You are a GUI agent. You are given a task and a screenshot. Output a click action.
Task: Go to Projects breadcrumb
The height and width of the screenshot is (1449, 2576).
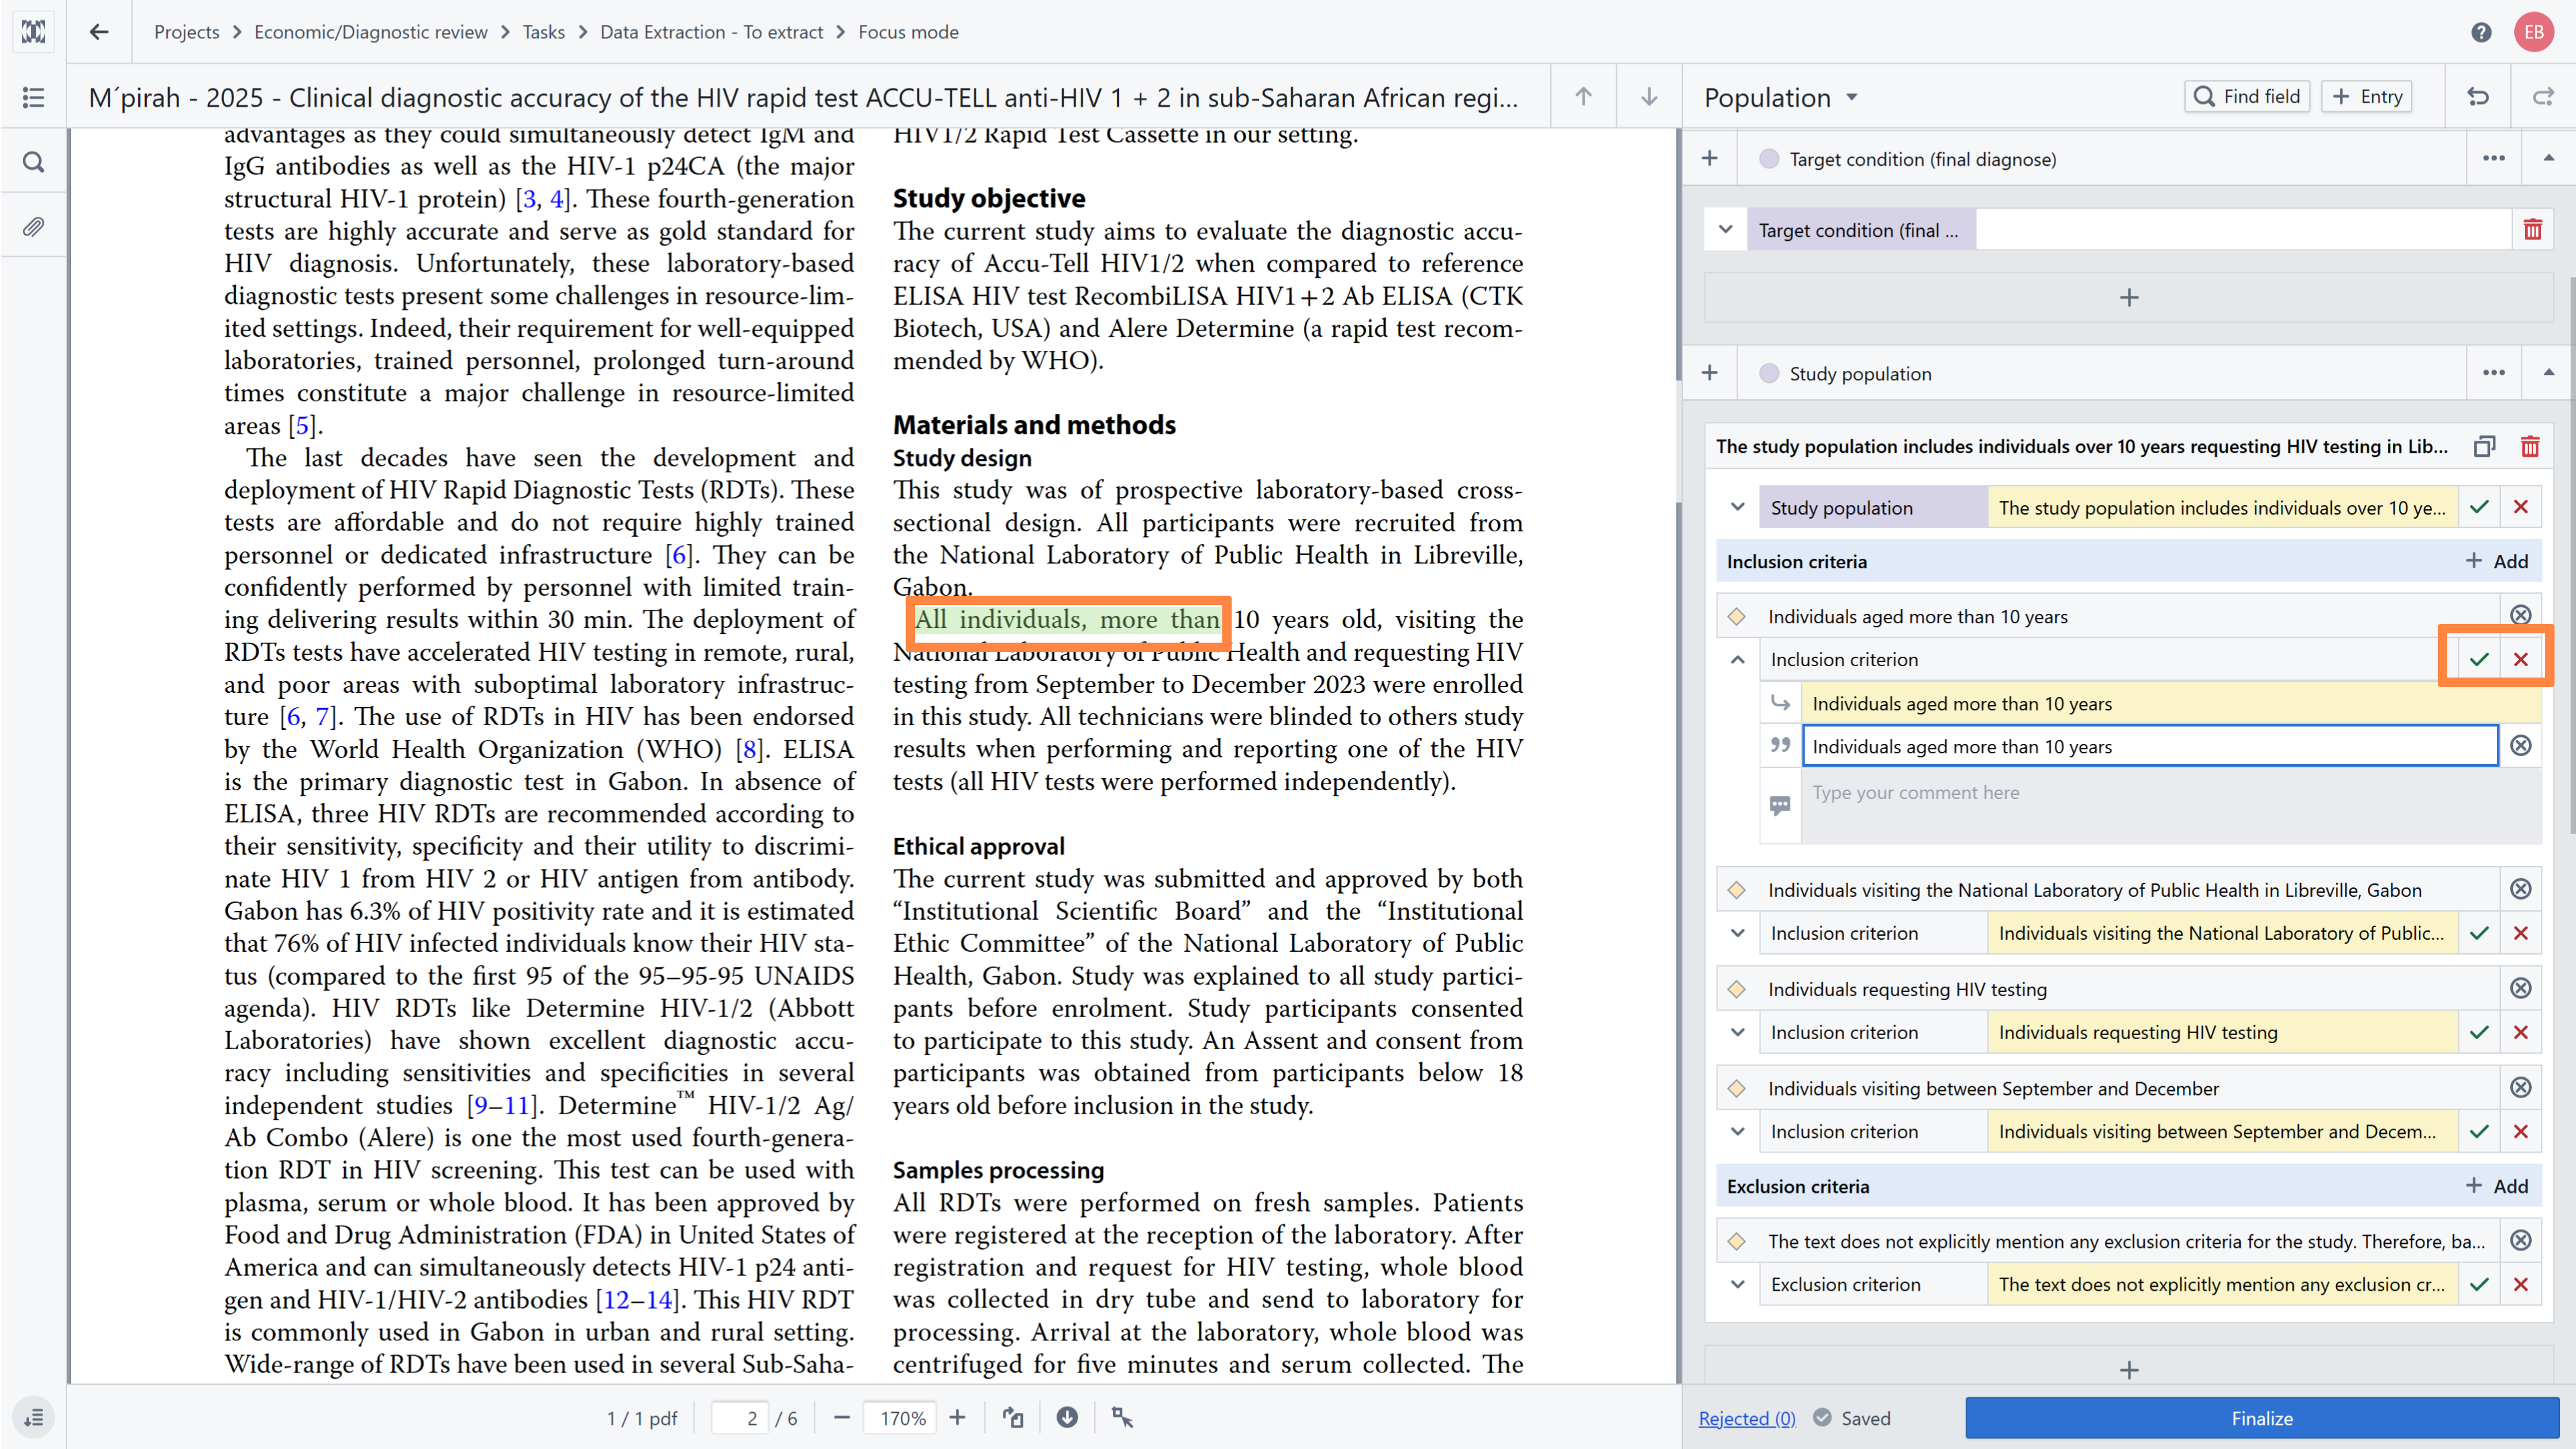[x=186, y=32]
